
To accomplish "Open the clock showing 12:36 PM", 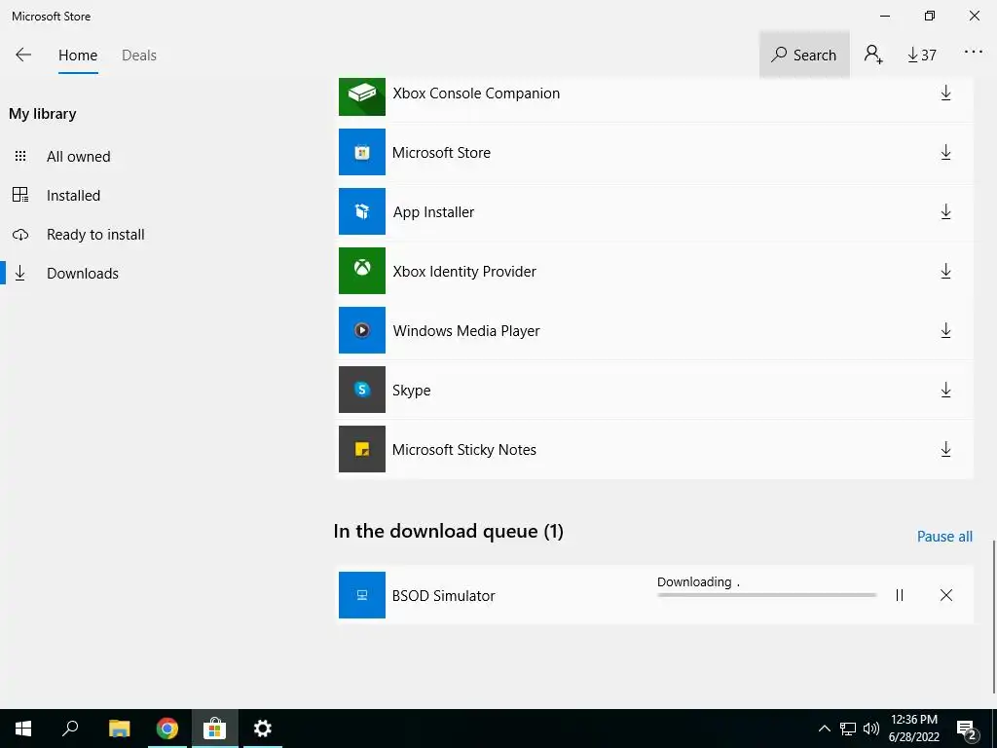I will click(x=913, y=729).
